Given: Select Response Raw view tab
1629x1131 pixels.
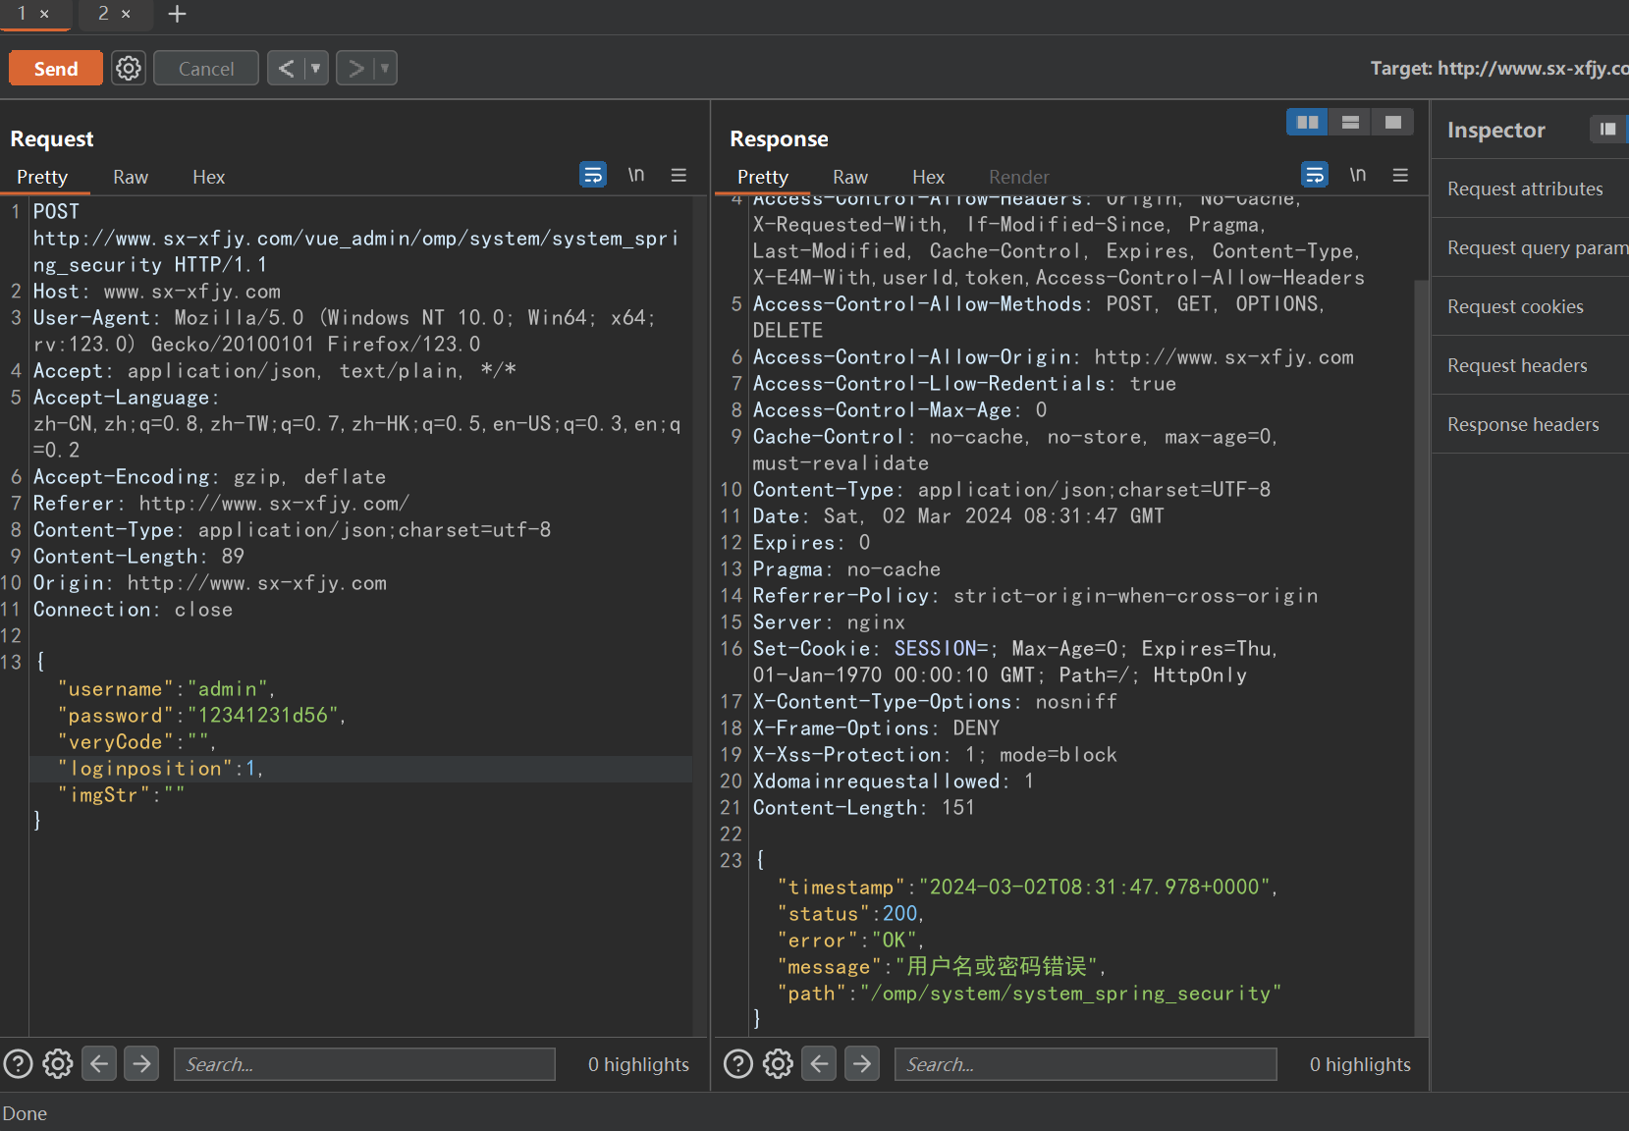Looking at the screenshot, I should [x=850, y=177].
